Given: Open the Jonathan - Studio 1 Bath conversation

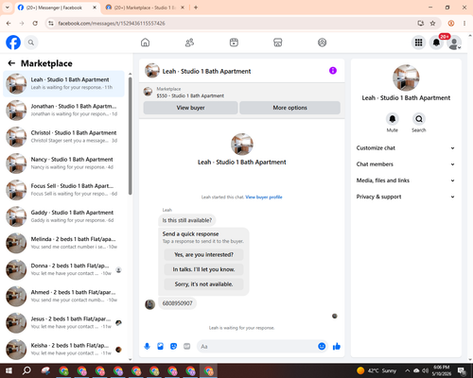Looking at the screenshot, I should point(63,110).
